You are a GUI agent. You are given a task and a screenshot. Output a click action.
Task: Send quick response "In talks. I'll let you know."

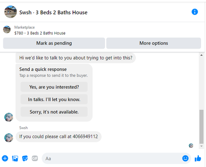(54, 99)
